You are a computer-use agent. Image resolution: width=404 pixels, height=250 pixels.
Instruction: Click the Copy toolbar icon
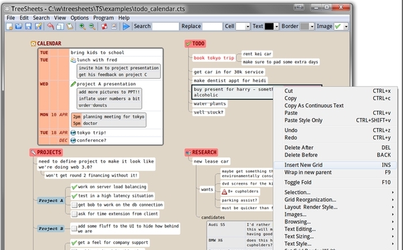pos(60,26)
